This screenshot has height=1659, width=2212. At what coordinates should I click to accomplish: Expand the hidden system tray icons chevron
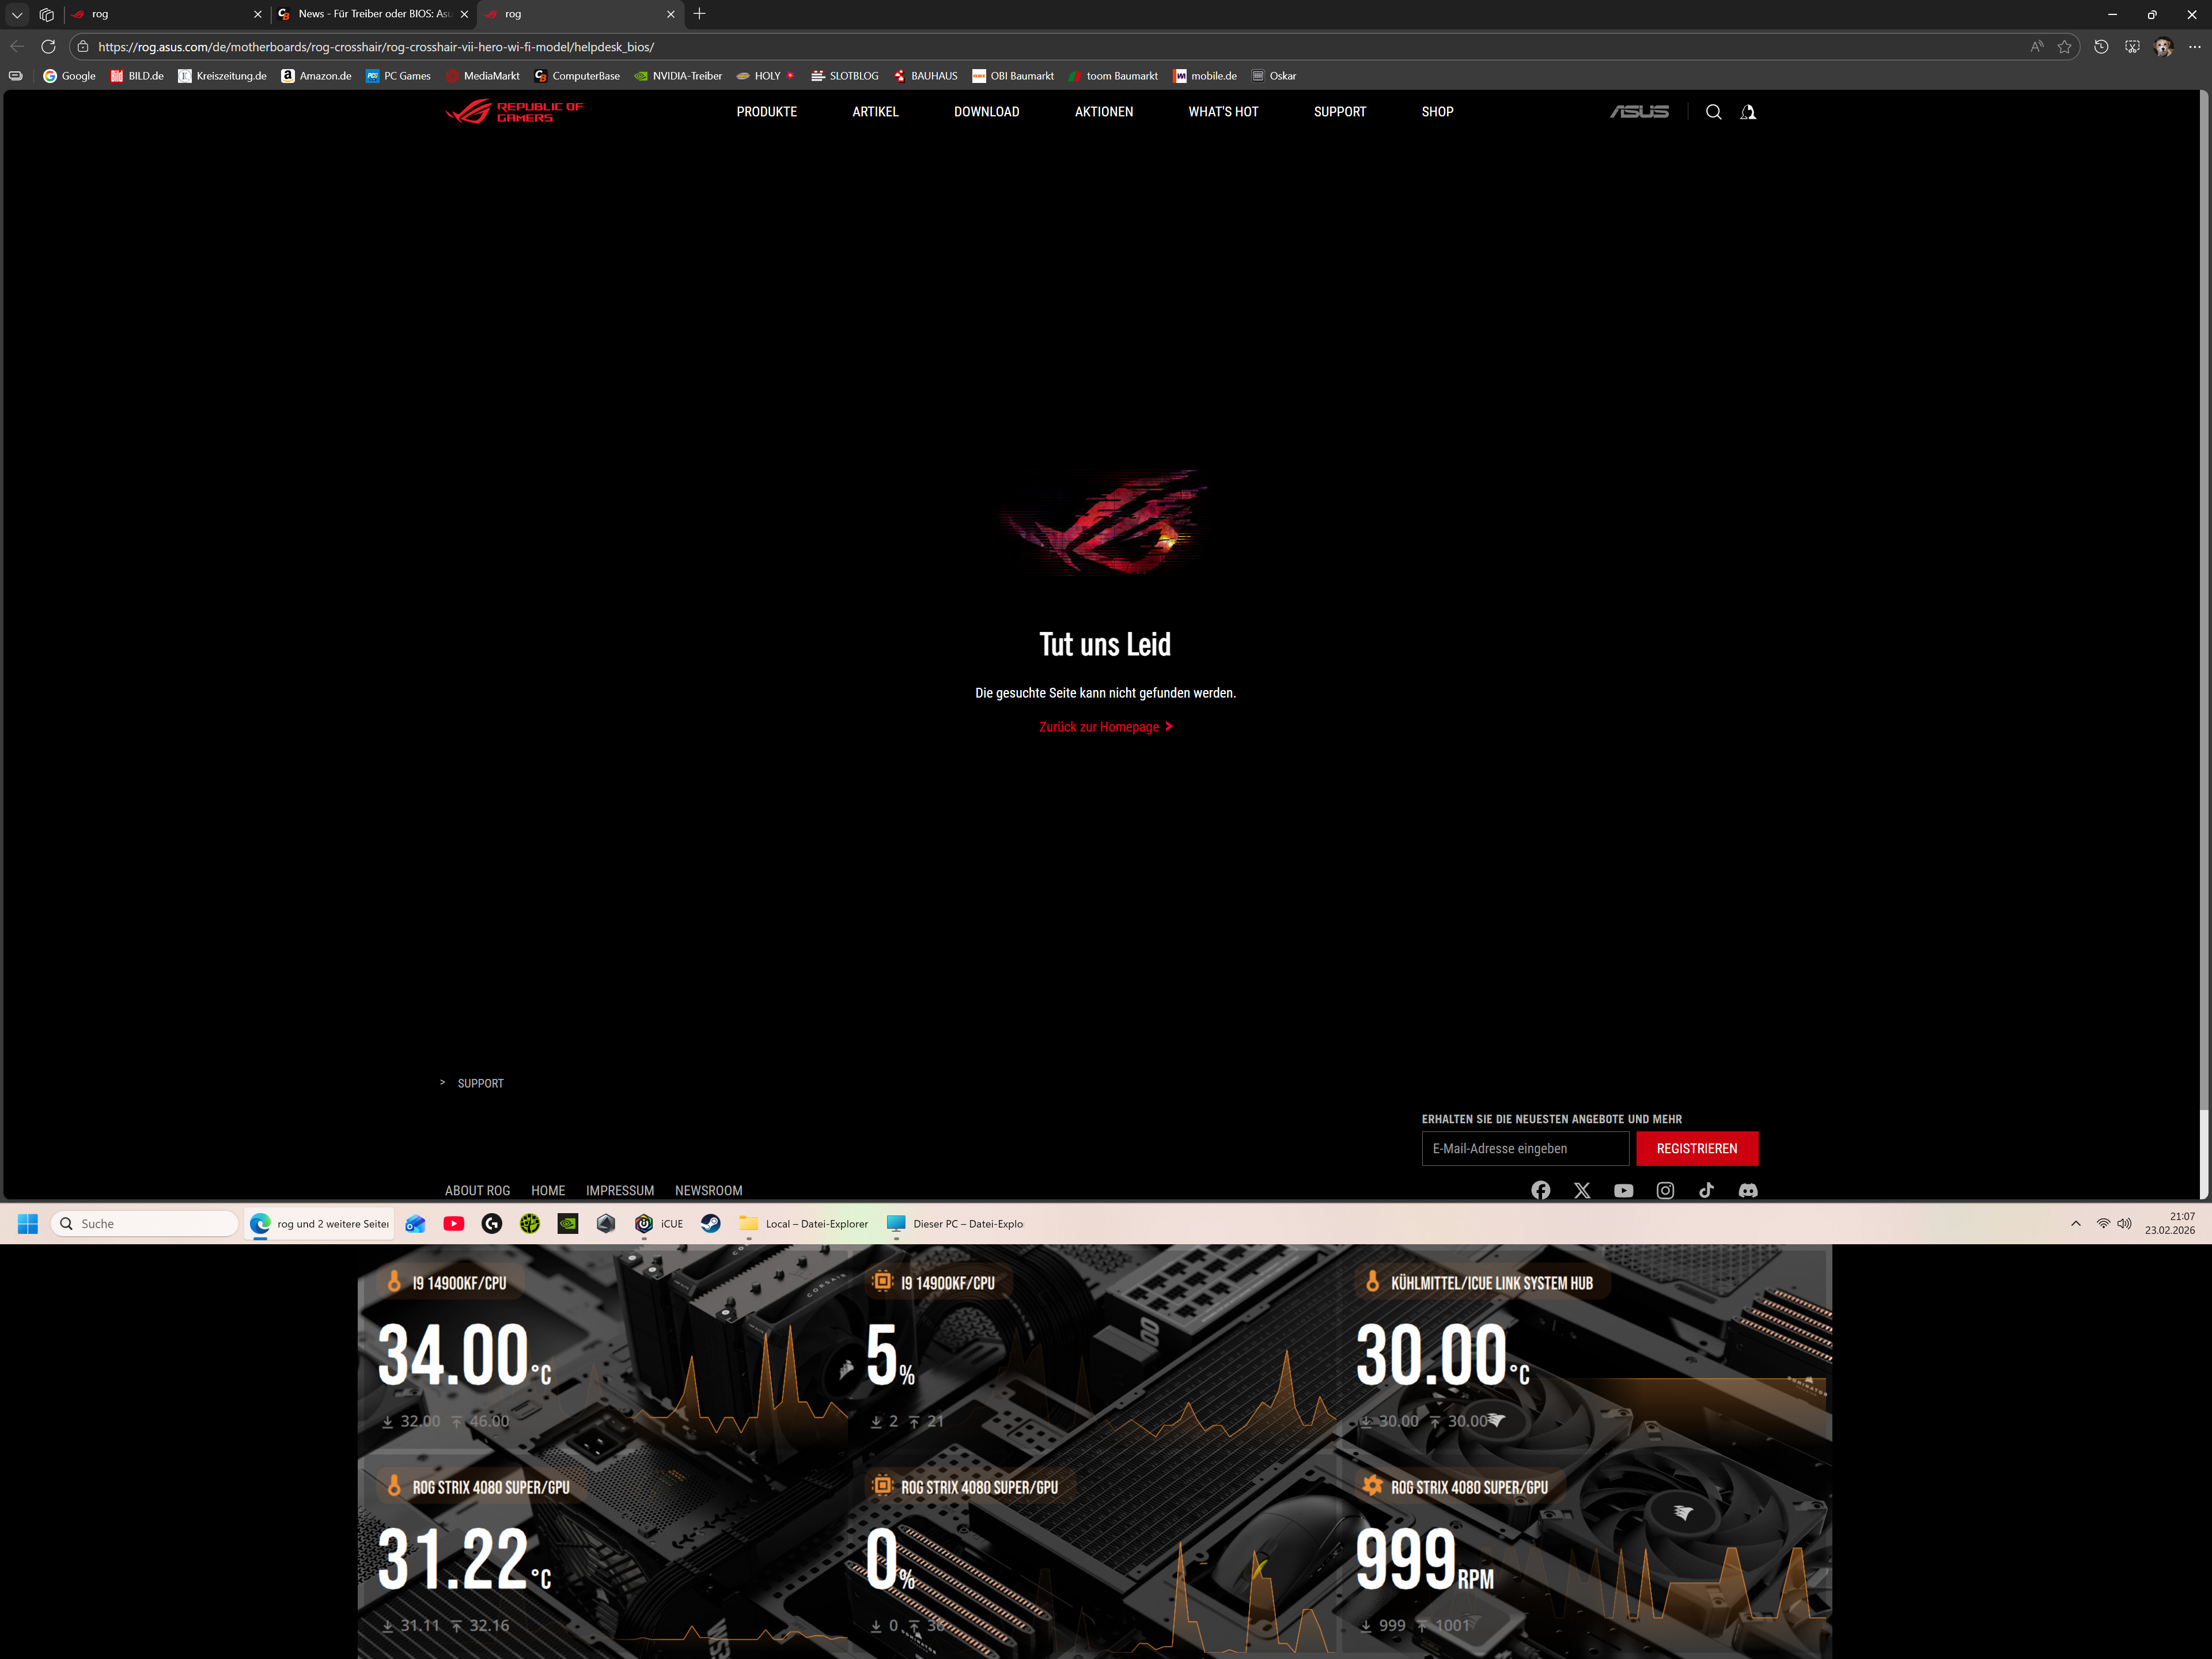(2075, 1223)
